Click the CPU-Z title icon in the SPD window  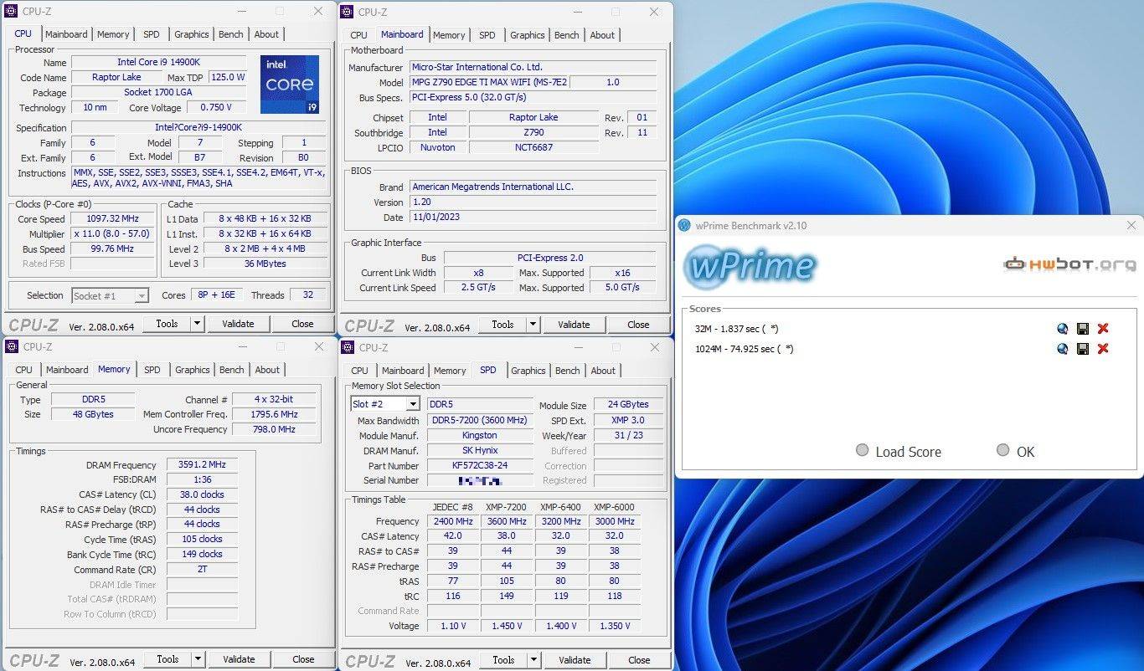(348, 347)
